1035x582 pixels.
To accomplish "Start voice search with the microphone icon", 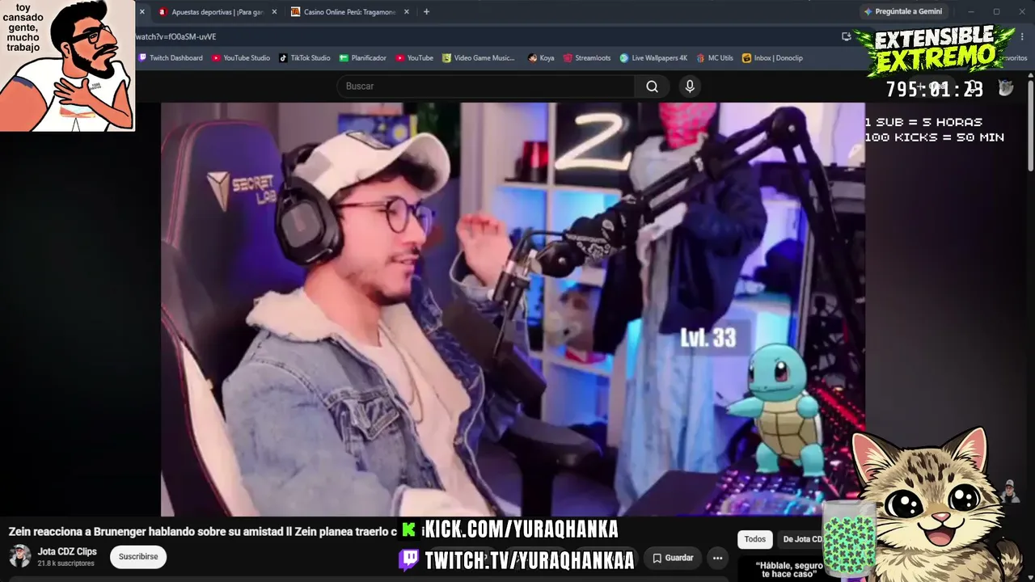I will pyautogui.click(x=690, y=86).
